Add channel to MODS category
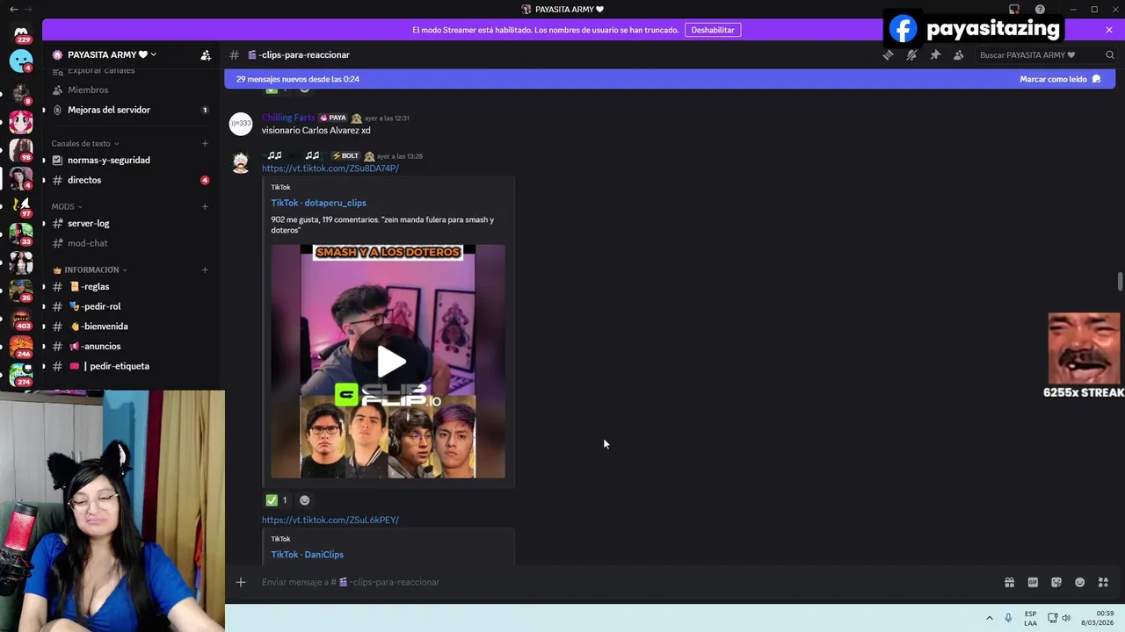The width and height of the screenshot is (1125, 632). [x=205, y=206]
